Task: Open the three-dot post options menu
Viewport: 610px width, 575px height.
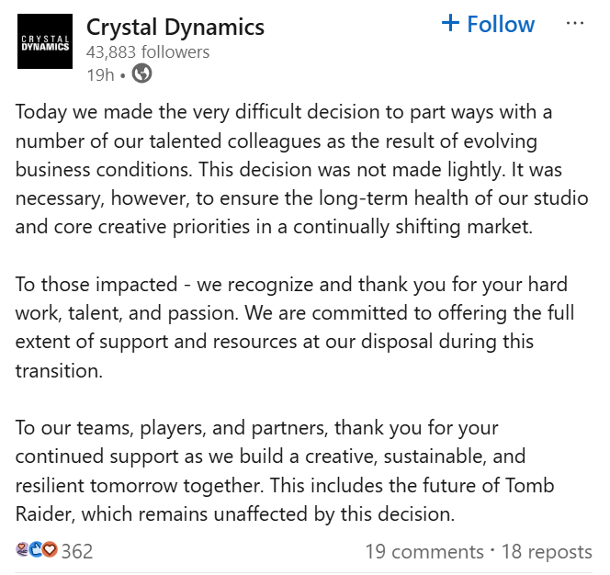Action: pyautogui.click(x=575, y=24)
